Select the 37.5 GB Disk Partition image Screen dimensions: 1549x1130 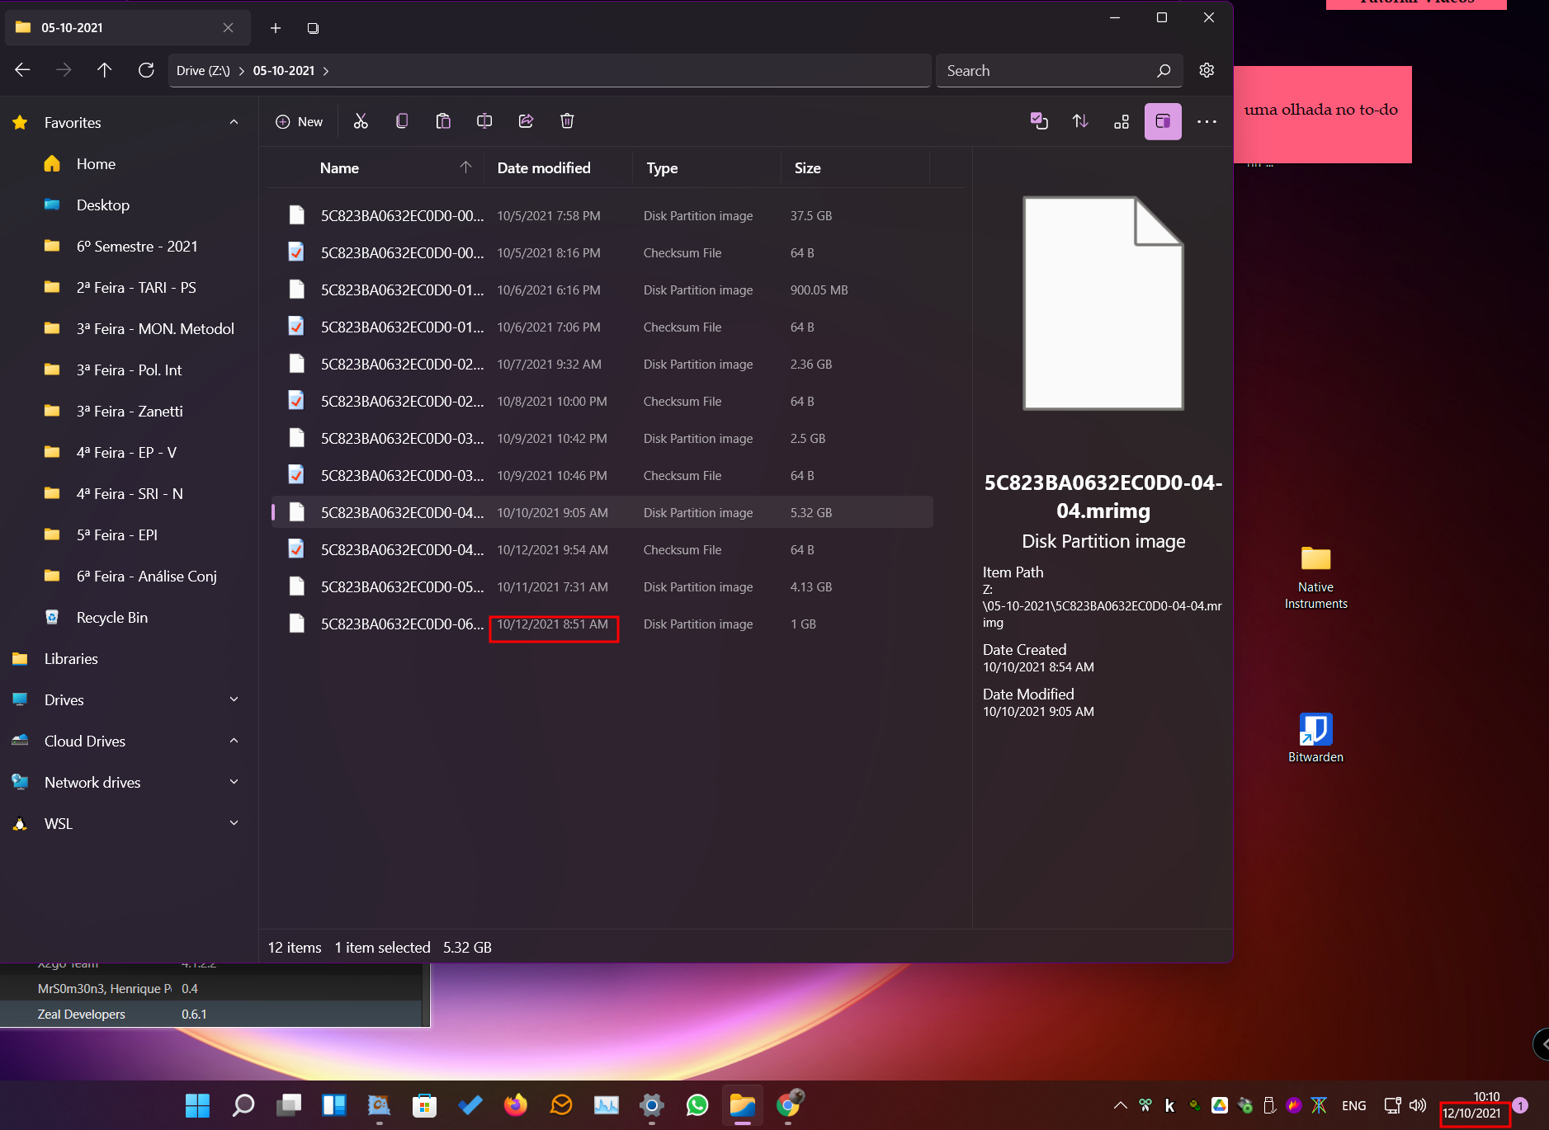[x=602, y=216]
